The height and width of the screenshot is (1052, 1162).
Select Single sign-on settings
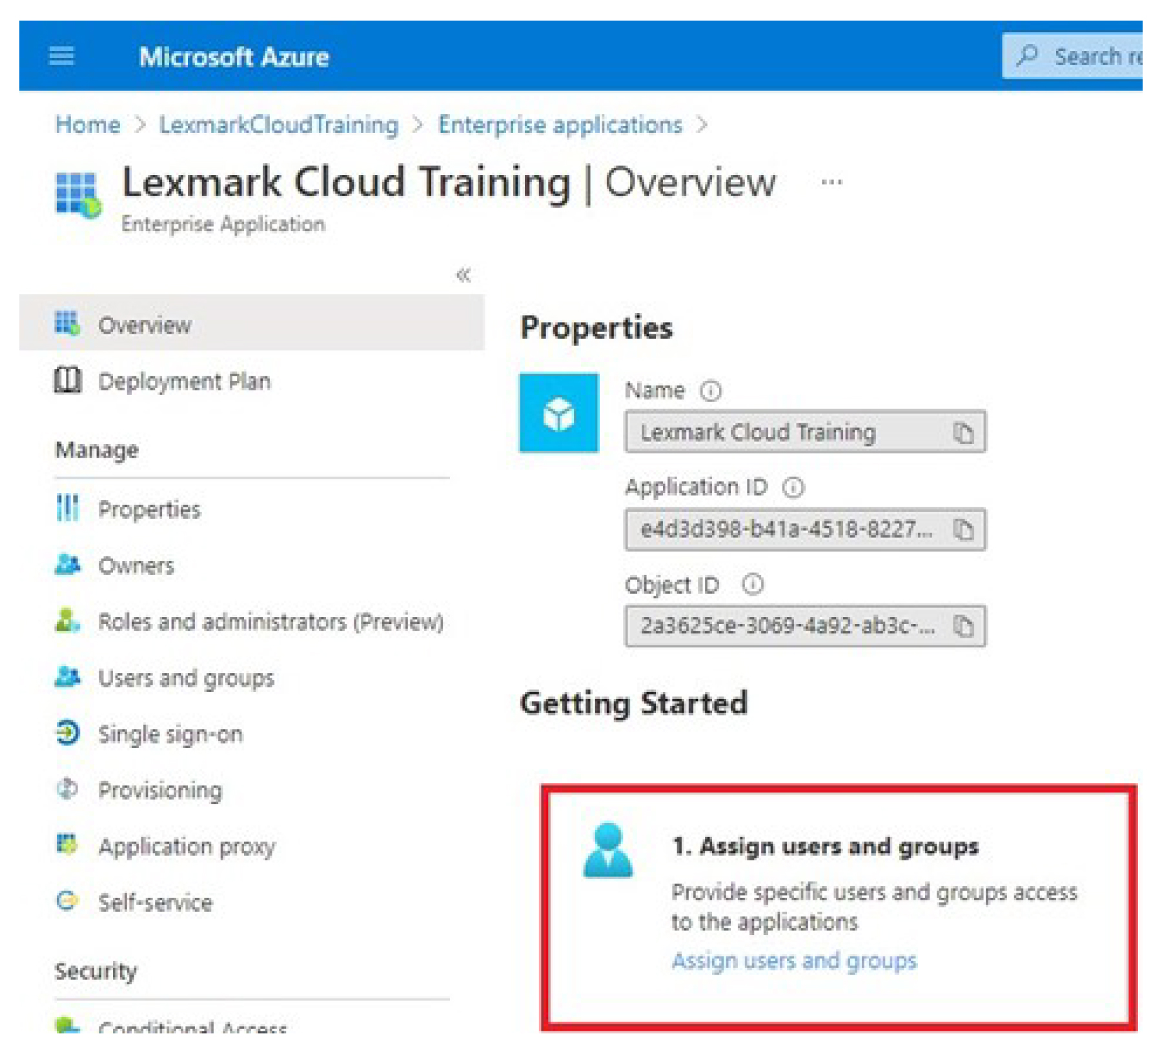pos(170,733)
